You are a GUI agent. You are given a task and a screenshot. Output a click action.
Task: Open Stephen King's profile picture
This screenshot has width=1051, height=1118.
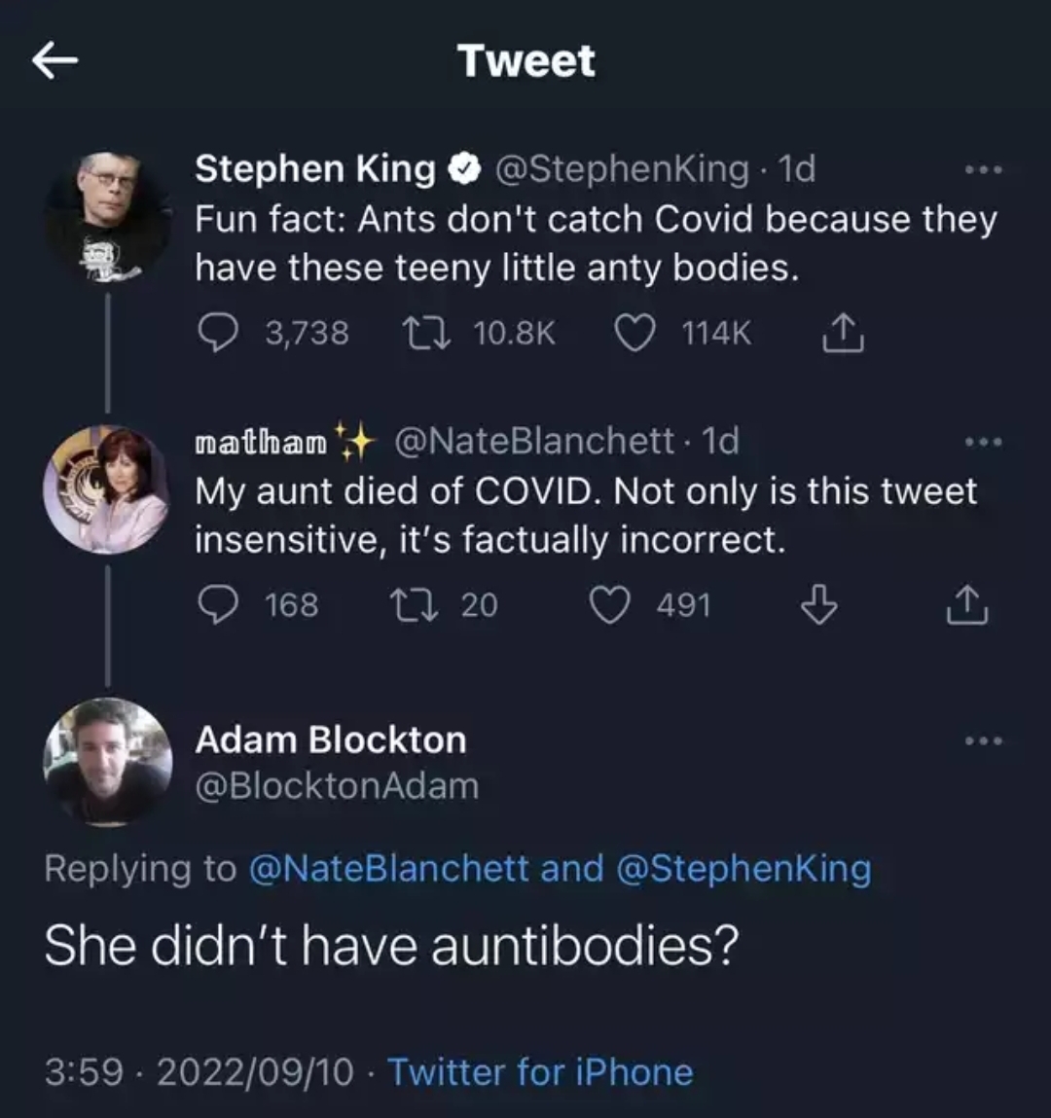tap(109, 216)
